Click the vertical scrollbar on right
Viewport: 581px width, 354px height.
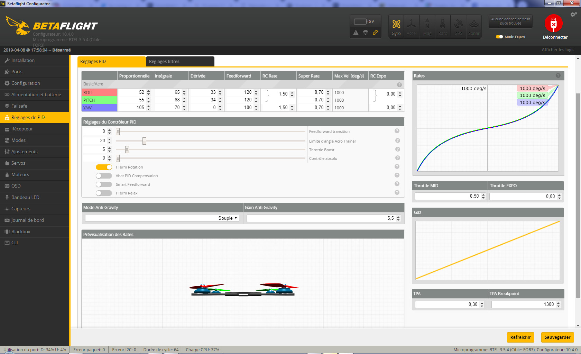click(x=578, y=196)
